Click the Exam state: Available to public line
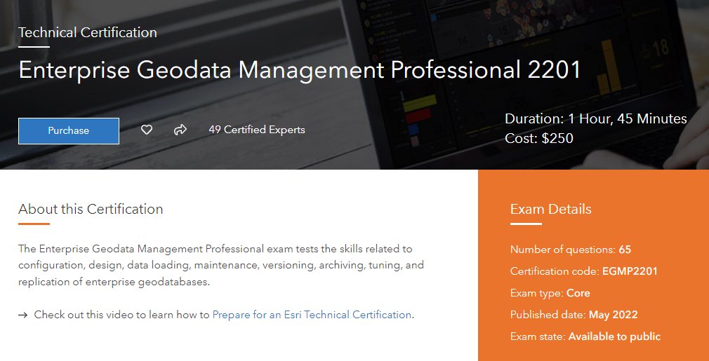This screenshot has width=709, height=361. pyautogui.click(x=585, y=336)
